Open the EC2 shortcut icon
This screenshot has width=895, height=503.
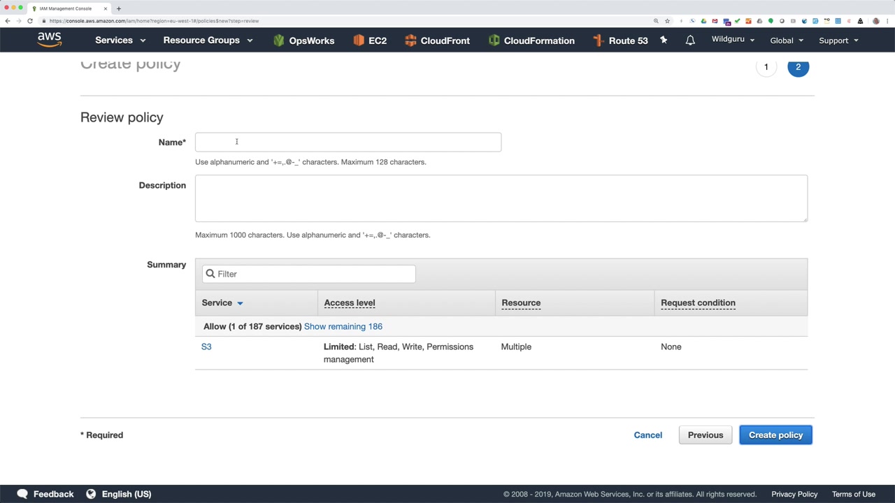coord(359,41)
